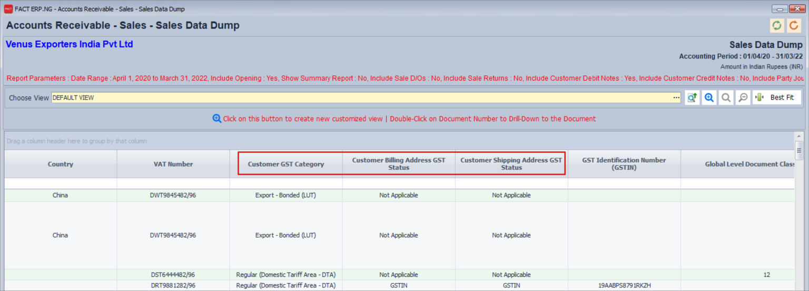Click the grey reset-zoom magnifier icon
809x291 pixels.
point(726,98)
